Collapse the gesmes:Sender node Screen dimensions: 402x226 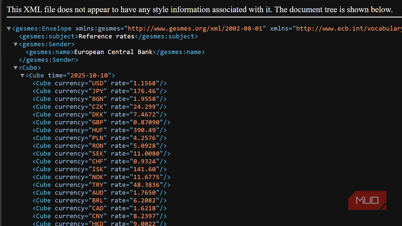coord(16,44)
